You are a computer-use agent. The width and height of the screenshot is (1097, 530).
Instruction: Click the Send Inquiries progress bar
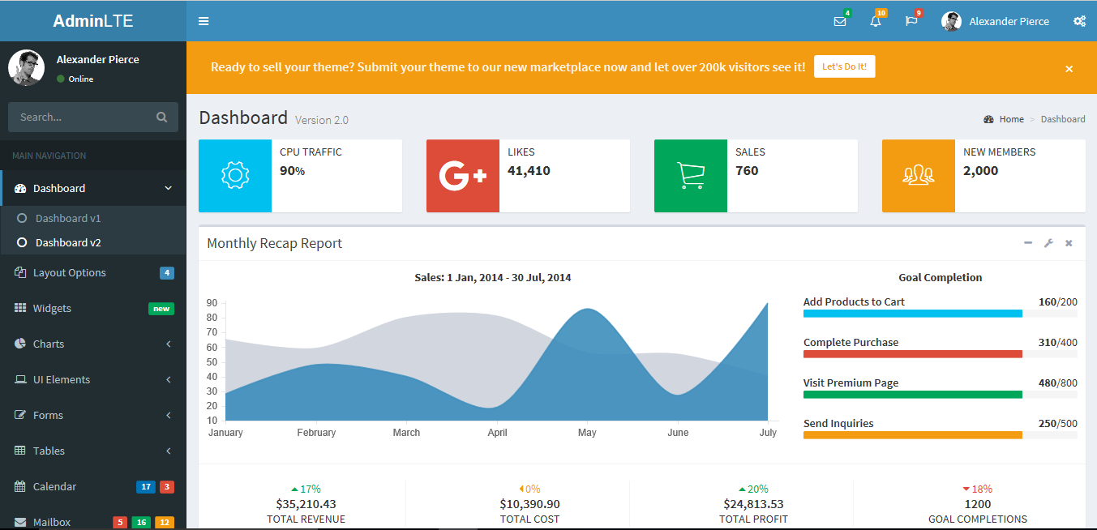[941, 434]
